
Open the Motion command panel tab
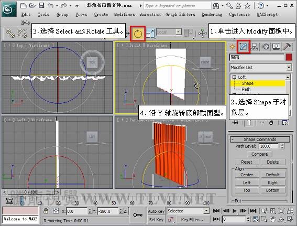click(266, 47)
